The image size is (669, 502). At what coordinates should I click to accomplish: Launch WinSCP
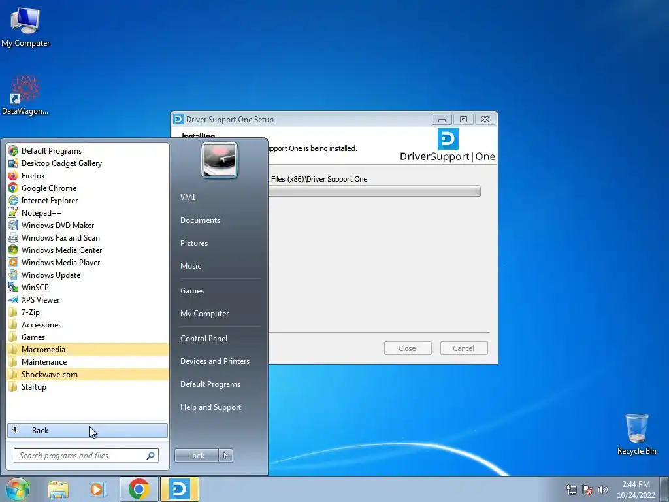(88, 287)
